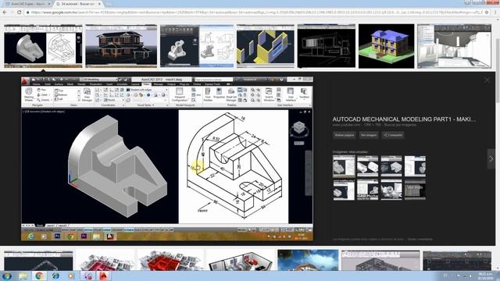Click 'Buscar por imágenes' link
The width and height of the screenshot is (500, 281).
coord(400,125)
